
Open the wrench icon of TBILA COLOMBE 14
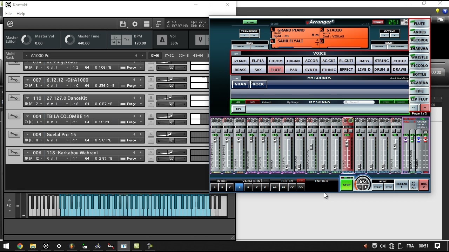(x=14, y=116)
